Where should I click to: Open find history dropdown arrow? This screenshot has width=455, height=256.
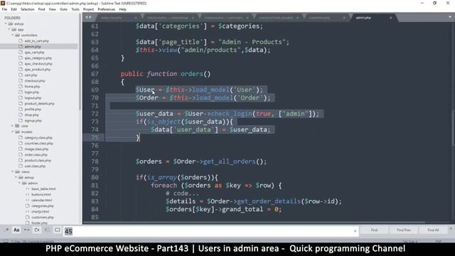[x=355, y=231]
